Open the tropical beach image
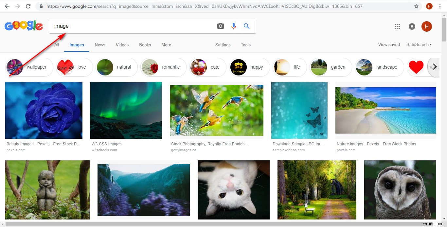This screenshot has width=447, height=227. pos(386,110)
